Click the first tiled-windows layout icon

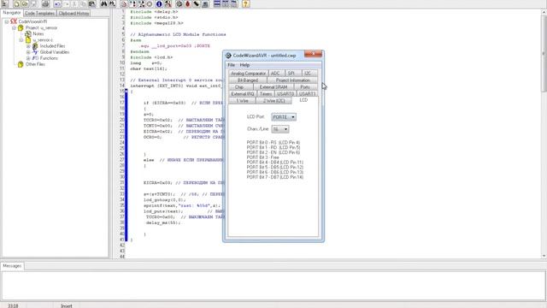tap(217, 3)
